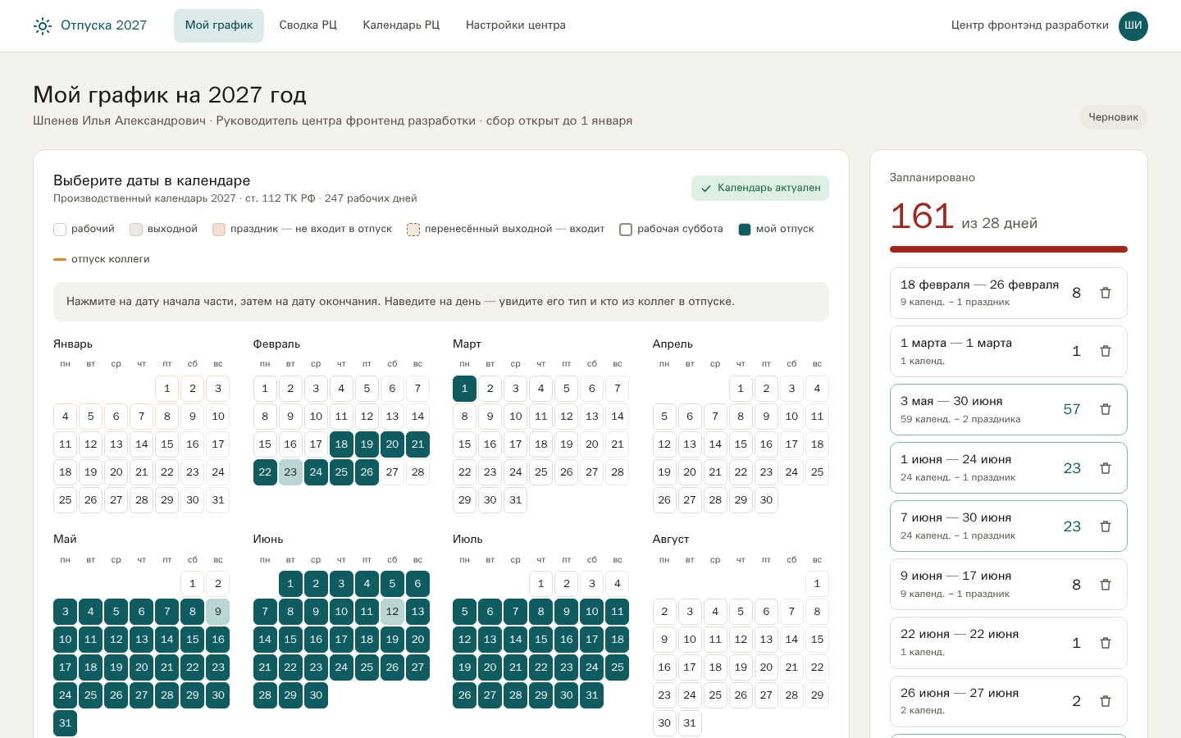
Task: Remove the 3 мая — 30 июня vacation part
Action: [x=1106, y=409]
